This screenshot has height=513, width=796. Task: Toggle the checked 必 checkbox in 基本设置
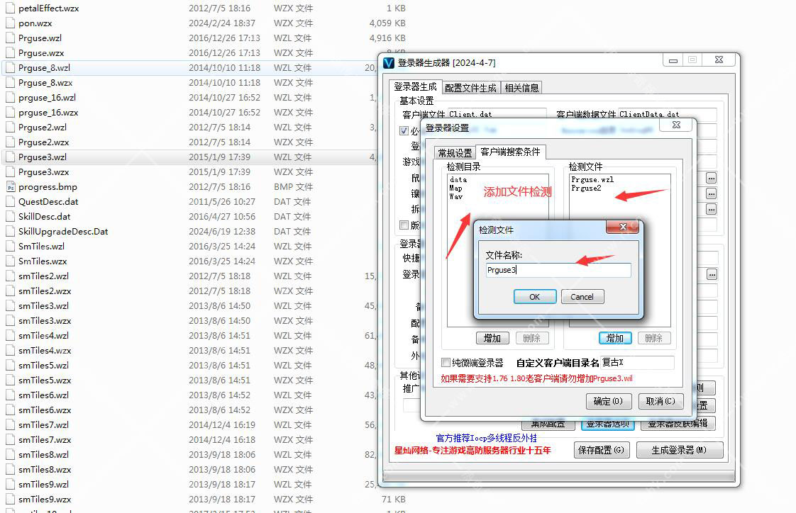[x=404, y=131]
